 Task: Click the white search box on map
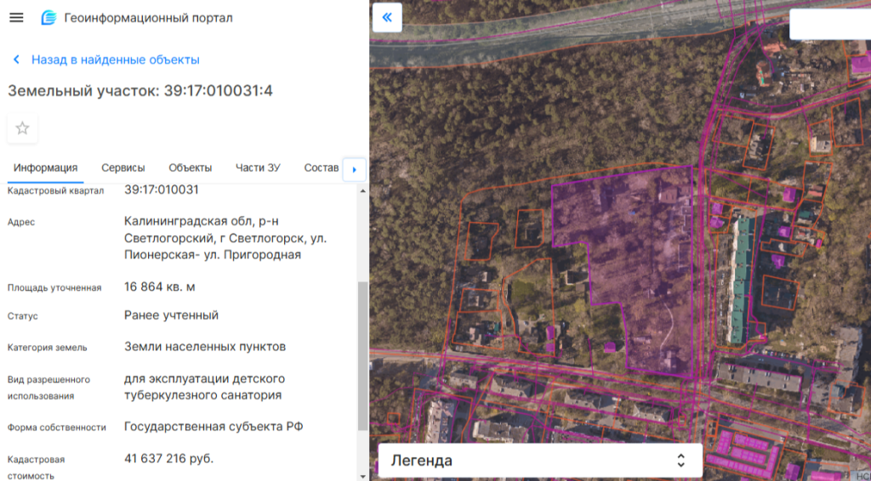pyautogui.click(x=829, y=25)
